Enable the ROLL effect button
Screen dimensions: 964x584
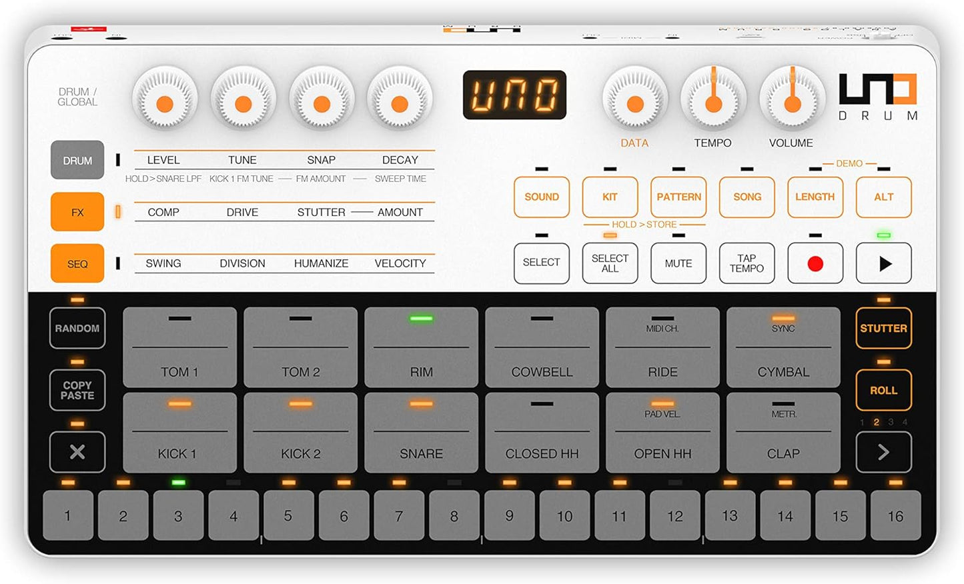coord(883,390)
